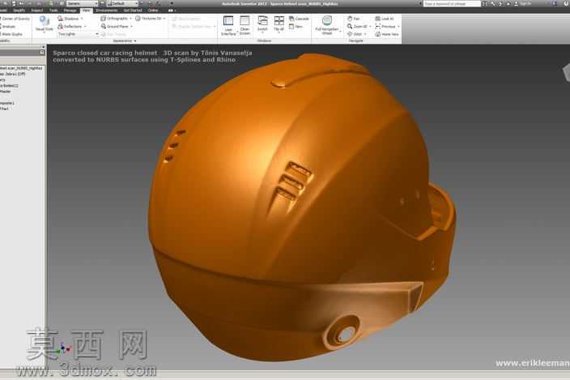The height and width of the screenshot is (380, 570).
Task: Open the Online ribbon tab
Action: pyautogui.click(x=153, y=11)
